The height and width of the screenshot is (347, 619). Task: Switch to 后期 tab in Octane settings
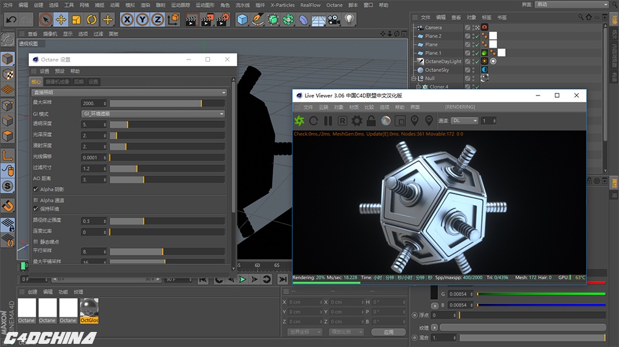coord(79,82)
